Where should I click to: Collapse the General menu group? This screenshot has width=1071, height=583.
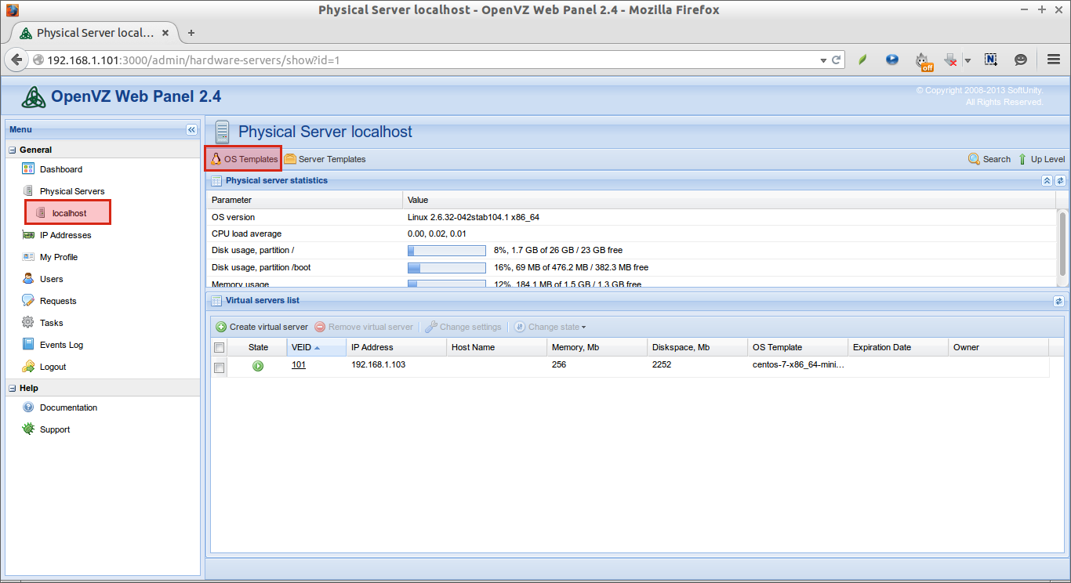point(13,150)
